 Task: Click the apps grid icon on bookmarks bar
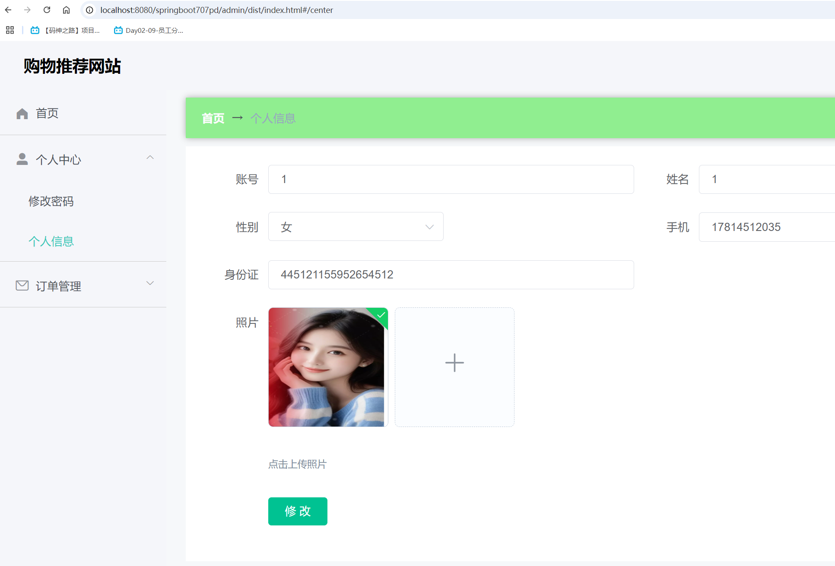[x=10, y=30]
